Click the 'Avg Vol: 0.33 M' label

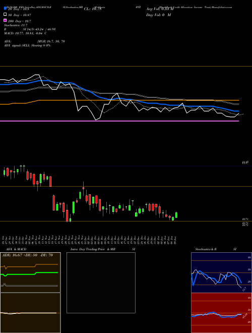pyautogui.click(x=160, y=9)
